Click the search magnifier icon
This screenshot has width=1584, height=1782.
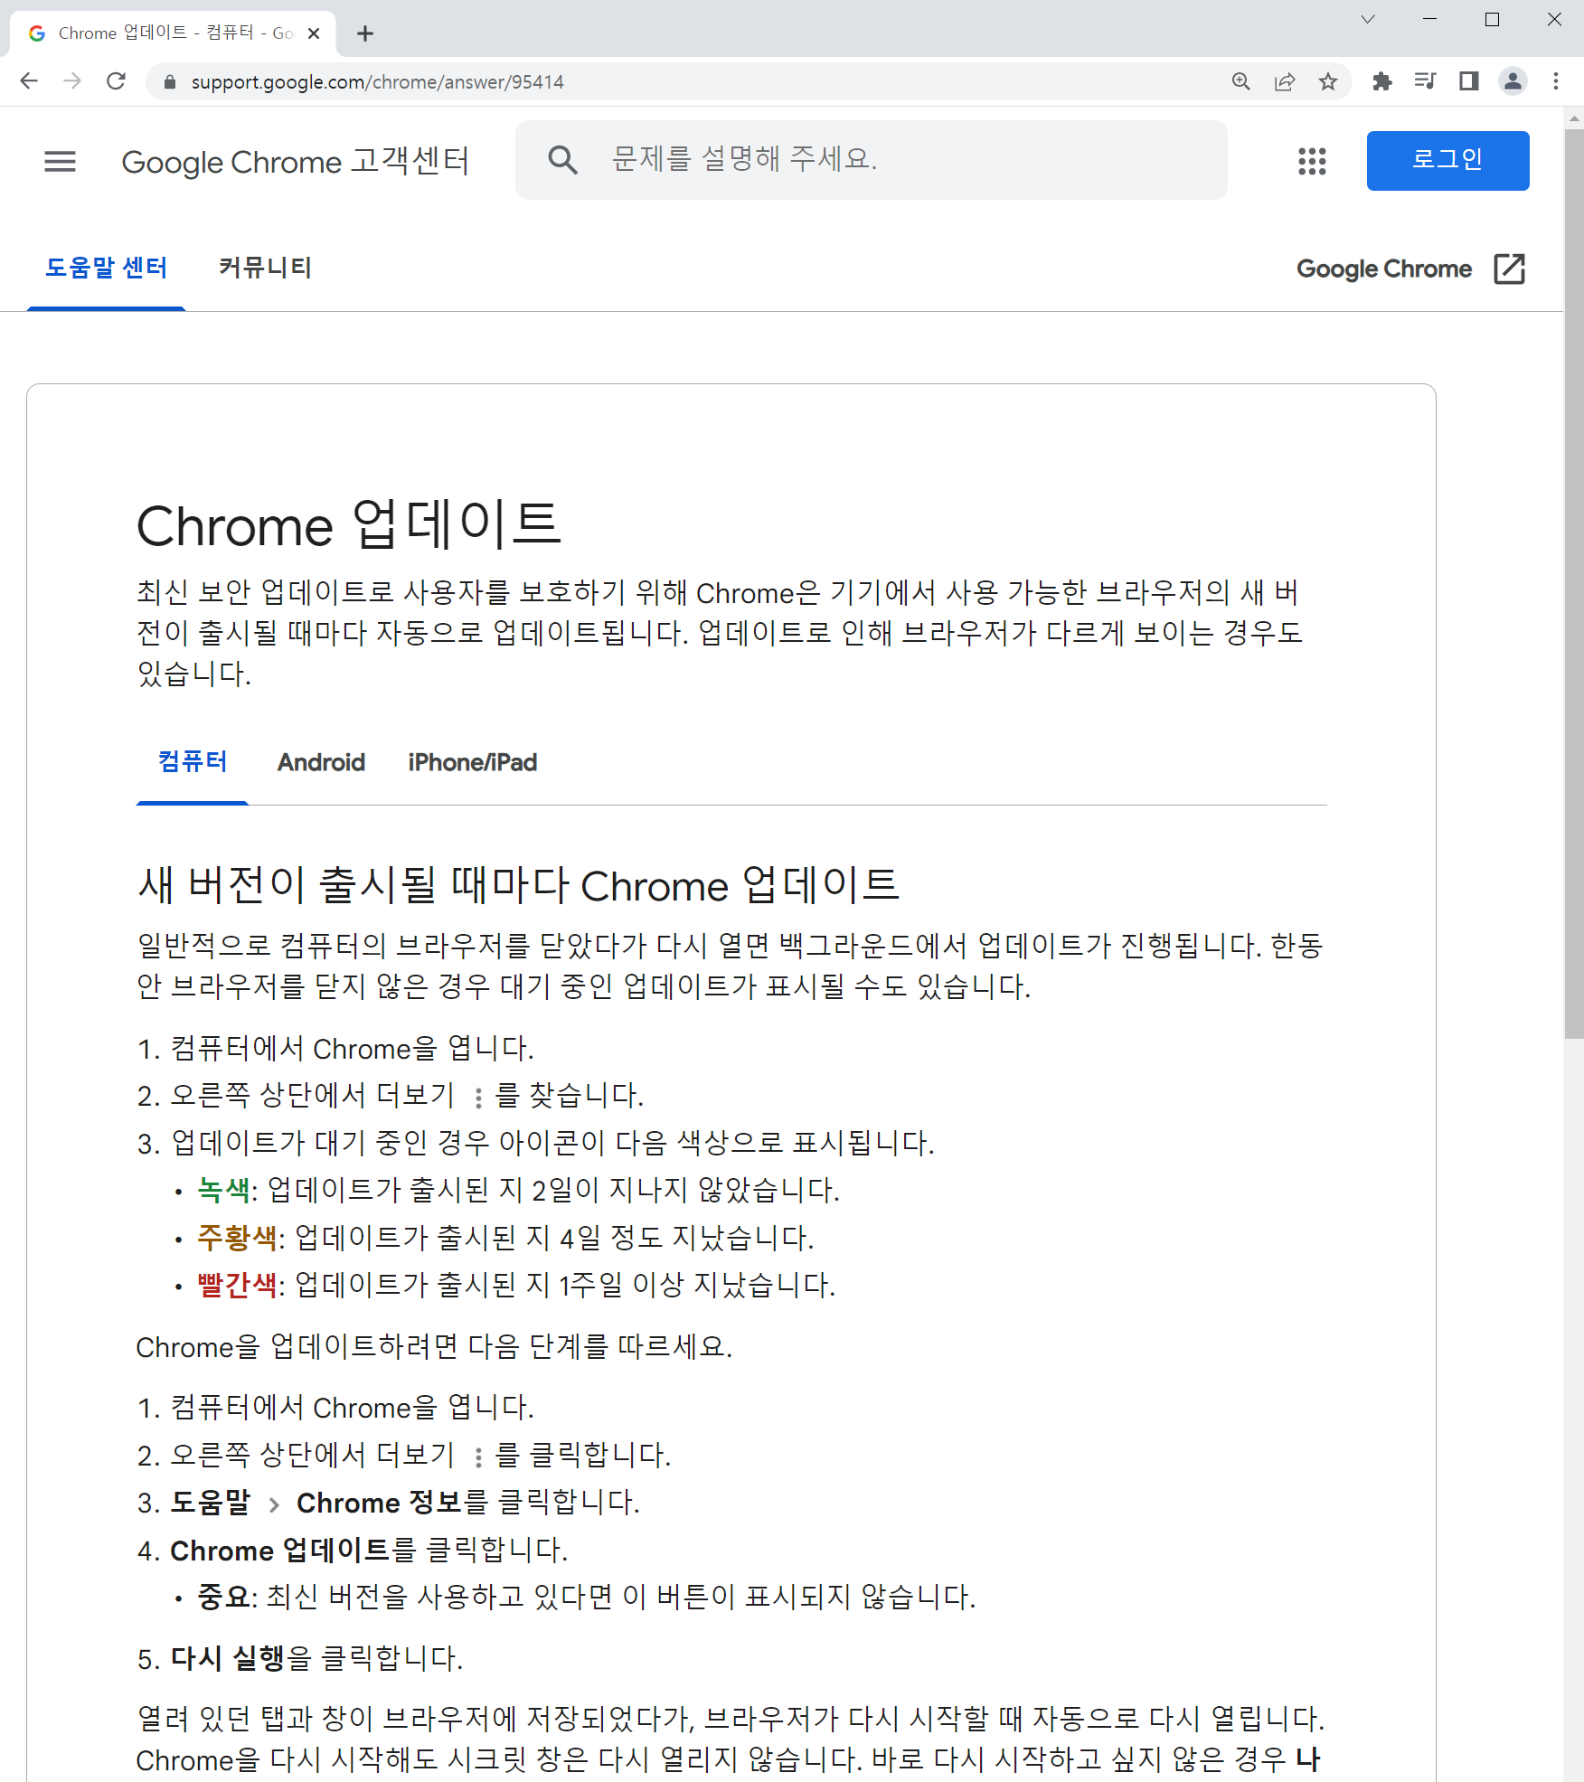tap(562, 160)
